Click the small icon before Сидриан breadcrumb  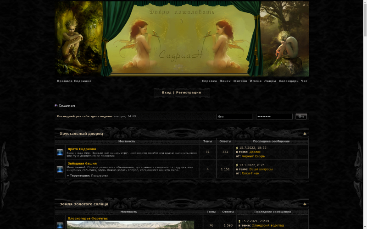(x=56, y=105)
